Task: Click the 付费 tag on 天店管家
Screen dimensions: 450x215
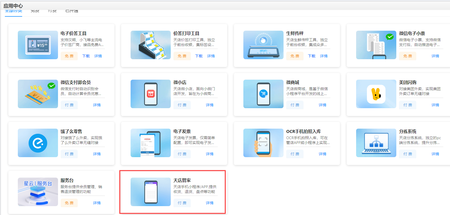Action: pos(182,203)
